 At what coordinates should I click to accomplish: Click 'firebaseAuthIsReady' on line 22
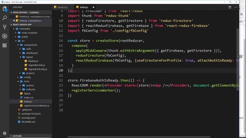pyautogui.click(x=99, y=80)
